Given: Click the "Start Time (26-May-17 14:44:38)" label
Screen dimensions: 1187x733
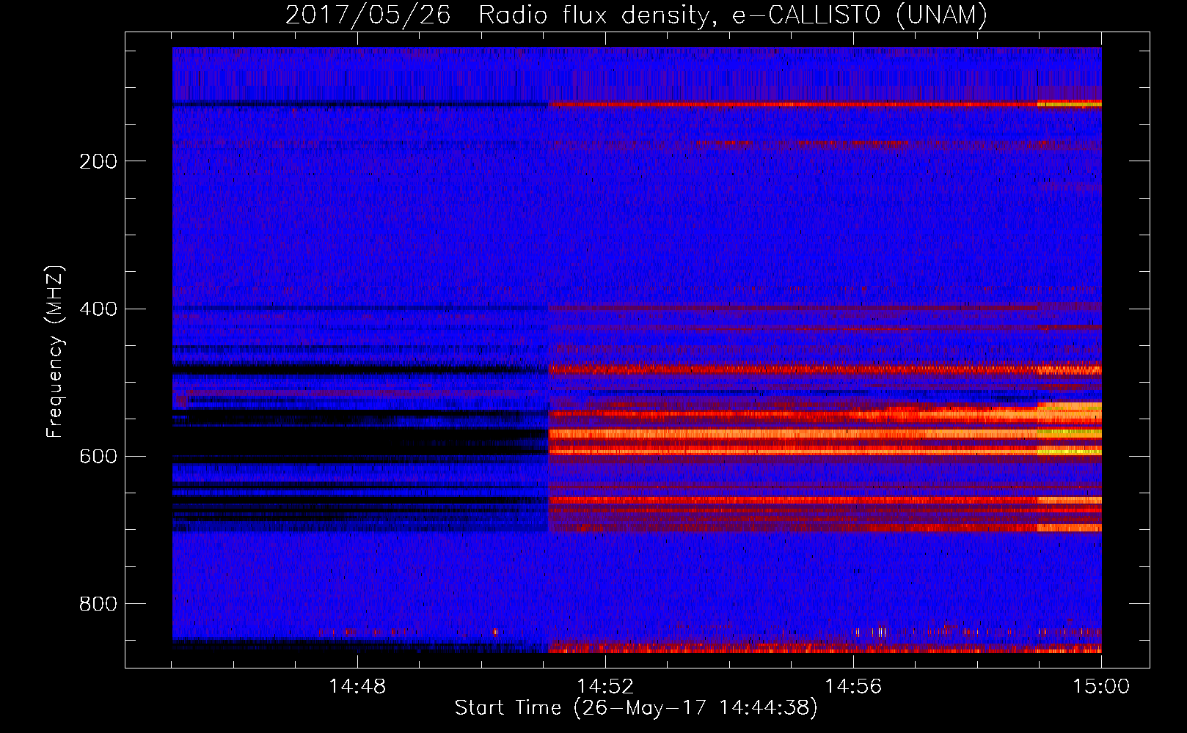Looking at the screenshot, I should click(635, 708).
